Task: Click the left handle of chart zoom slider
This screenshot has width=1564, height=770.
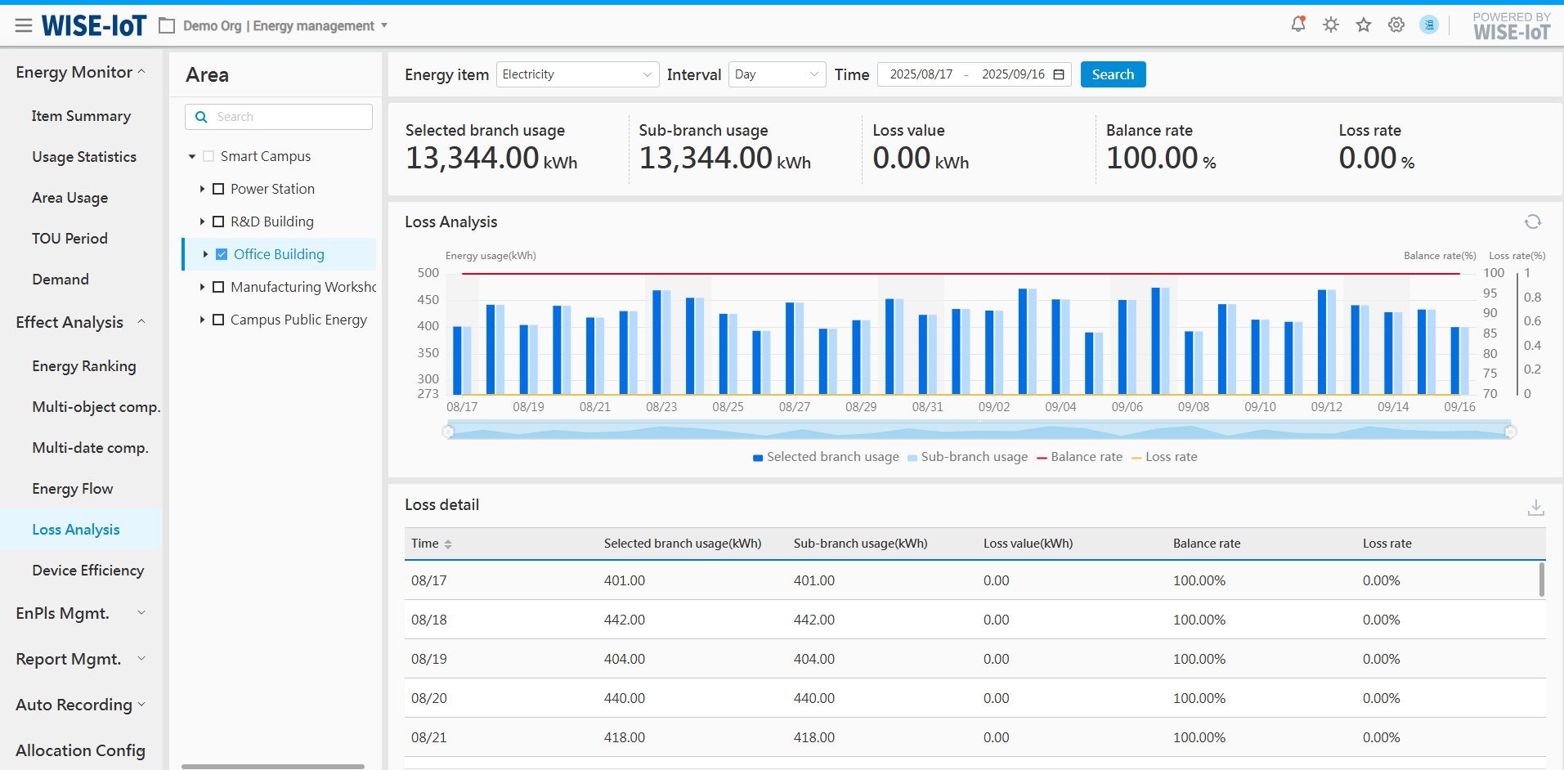Action: pyautogui.click(x=448, y=431)
